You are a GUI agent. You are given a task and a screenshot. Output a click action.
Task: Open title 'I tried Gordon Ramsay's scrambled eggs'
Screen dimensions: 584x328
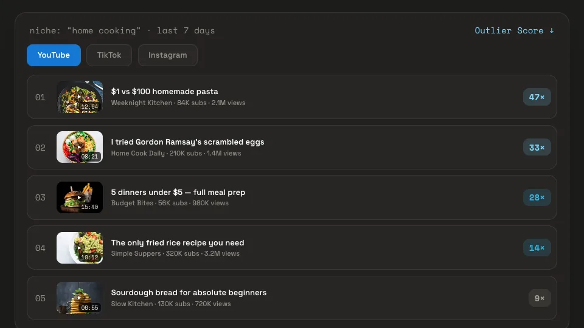pyautogui.click(x=188, y=142)
